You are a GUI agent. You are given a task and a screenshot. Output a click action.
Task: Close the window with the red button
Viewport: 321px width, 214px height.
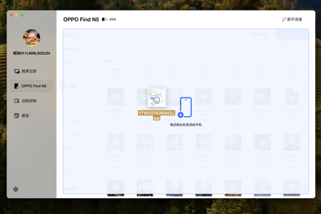11,15
